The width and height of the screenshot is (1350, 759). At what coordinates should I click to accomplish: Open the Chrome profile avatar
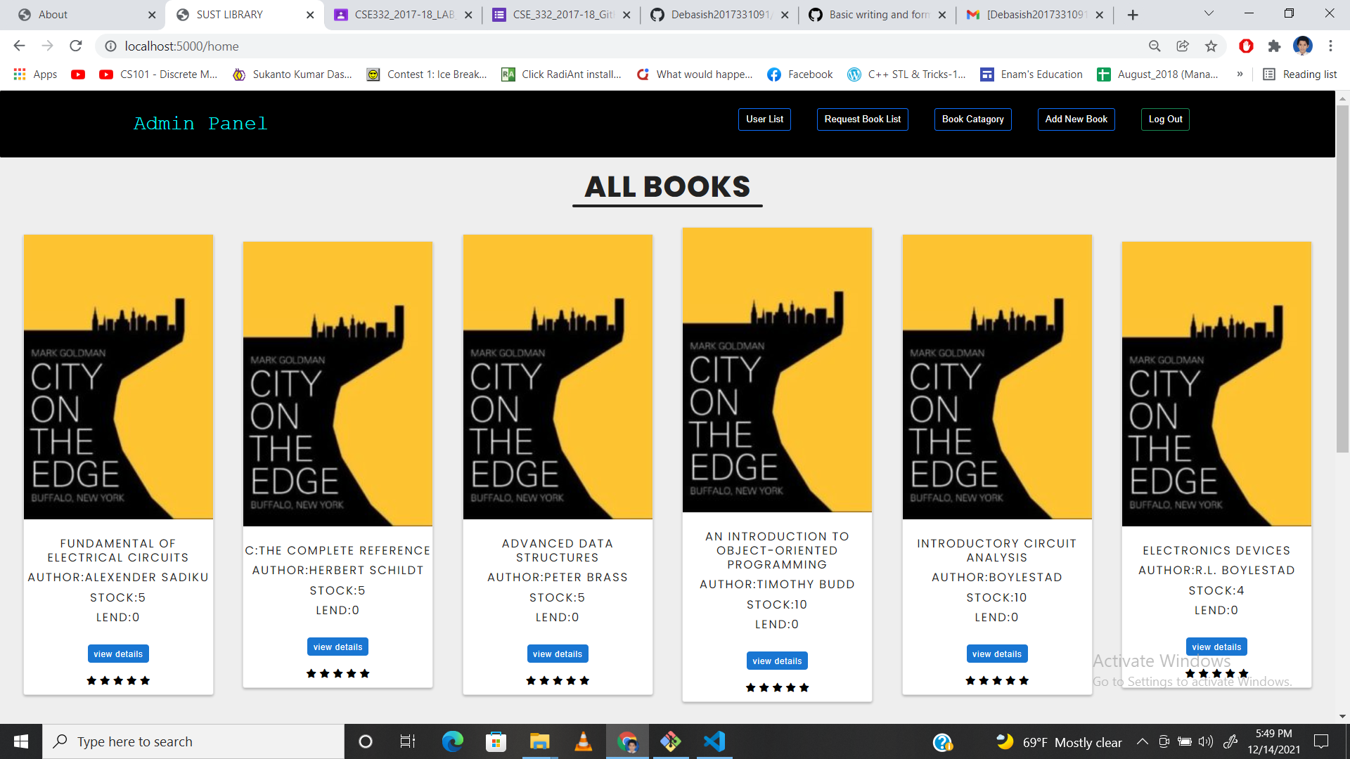tap(1304, 46)
